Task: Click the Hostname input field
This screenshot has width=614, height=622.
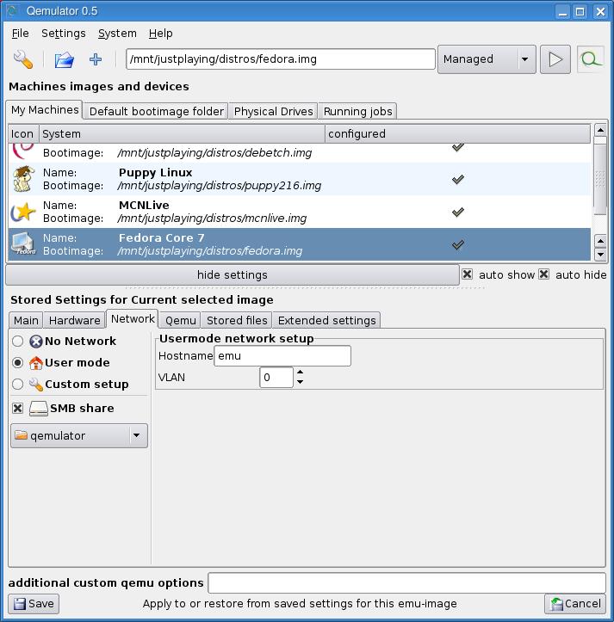Action: (x=282, y=356)
